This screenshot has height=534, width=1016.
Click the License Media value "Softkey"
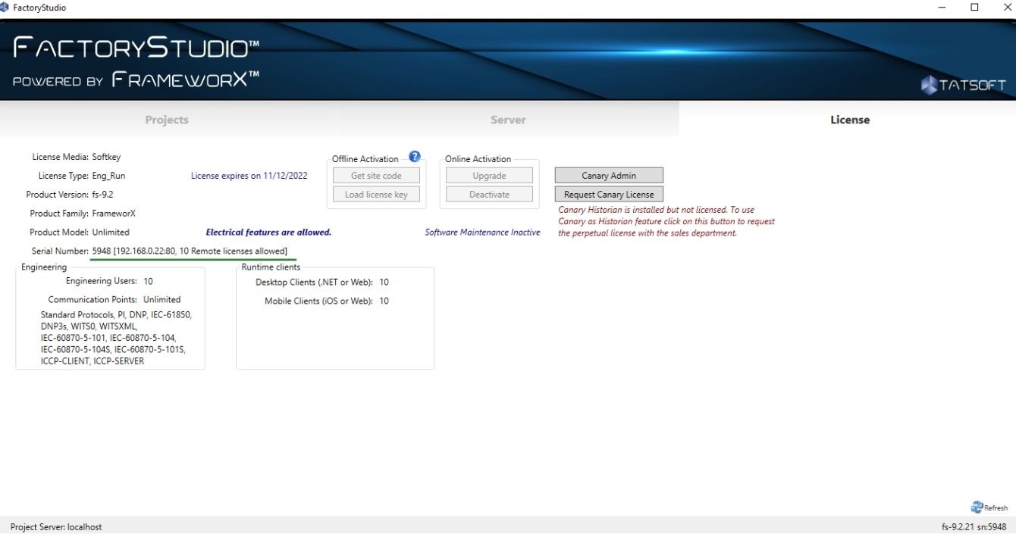click(x=106, y=157)
